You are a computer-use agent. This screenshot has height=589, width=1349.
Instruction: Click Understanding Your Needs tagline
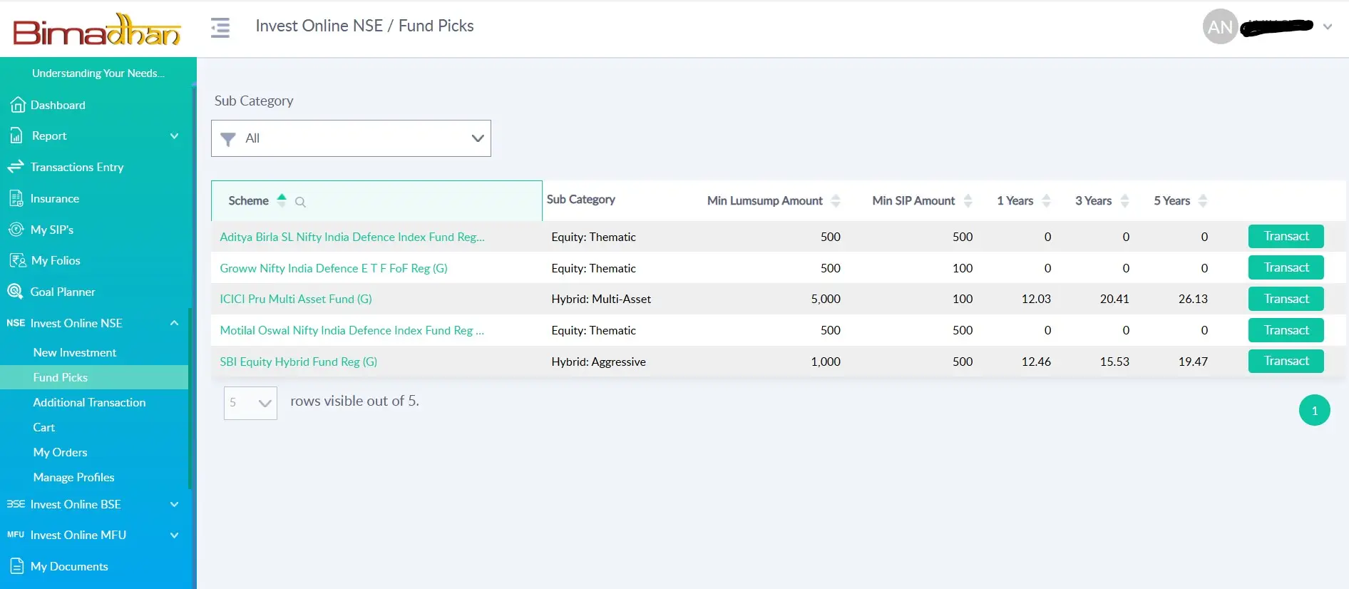[x=98, y=73]
